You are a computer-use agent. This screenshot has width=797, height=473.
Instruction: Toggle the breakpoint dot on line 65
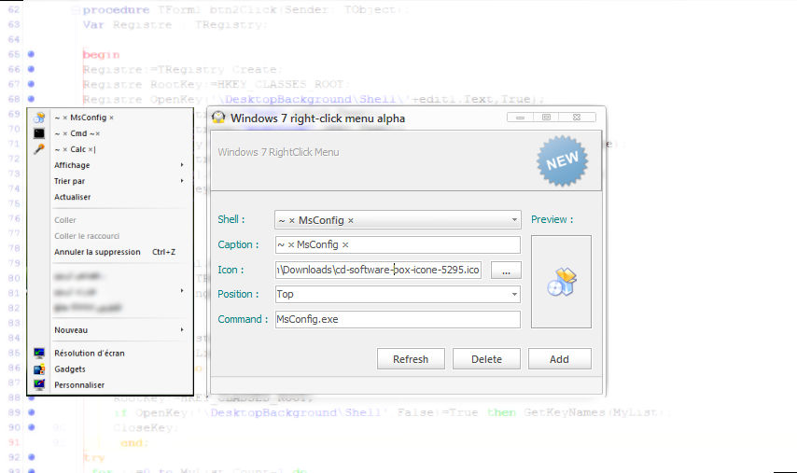point(31,54)
